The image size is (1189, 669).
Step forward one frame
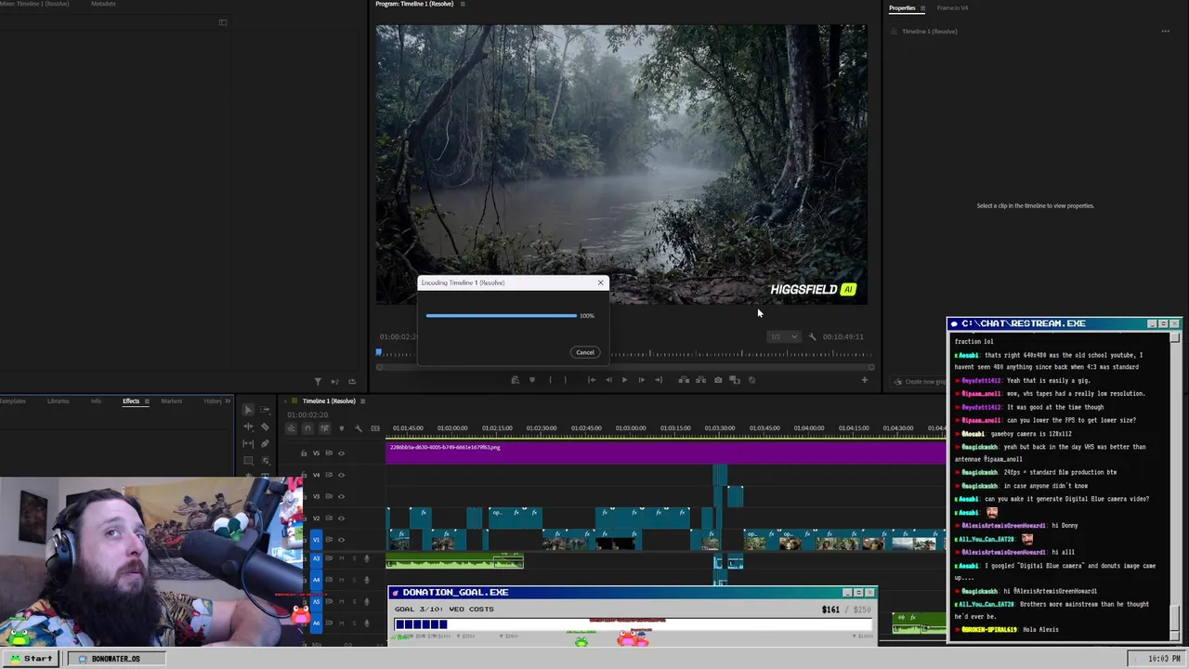tap(642, 380)
